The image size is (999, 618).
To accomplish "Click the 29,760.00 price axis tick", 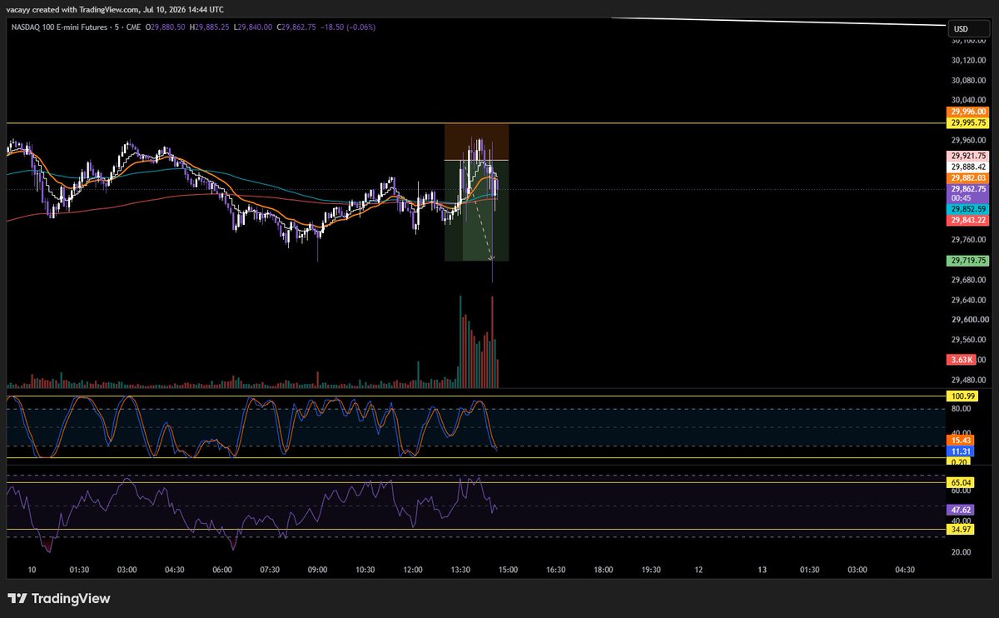I will coord(967,240).
